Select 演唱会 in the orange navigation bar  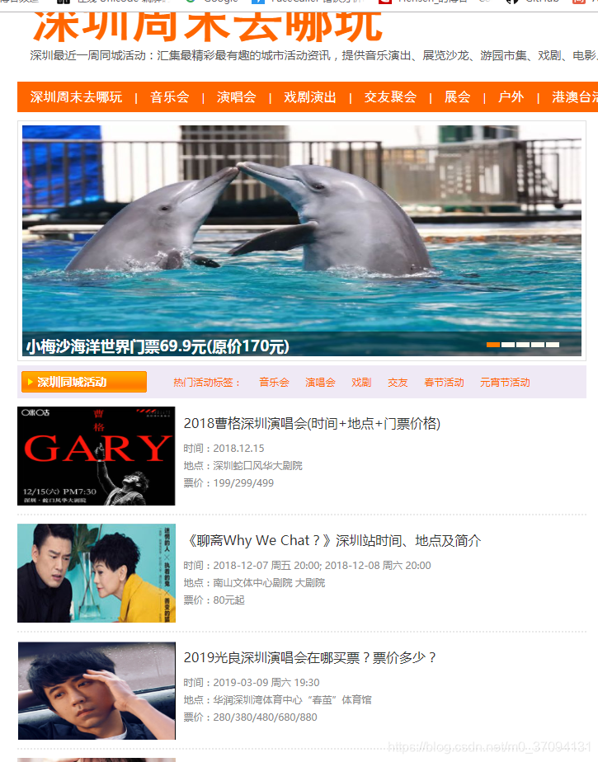(236, 97)
